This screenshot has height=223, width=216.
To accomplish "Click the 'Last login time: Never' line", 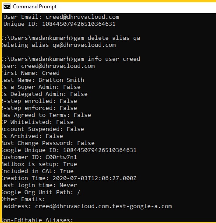I will click(x=39, y=185).
